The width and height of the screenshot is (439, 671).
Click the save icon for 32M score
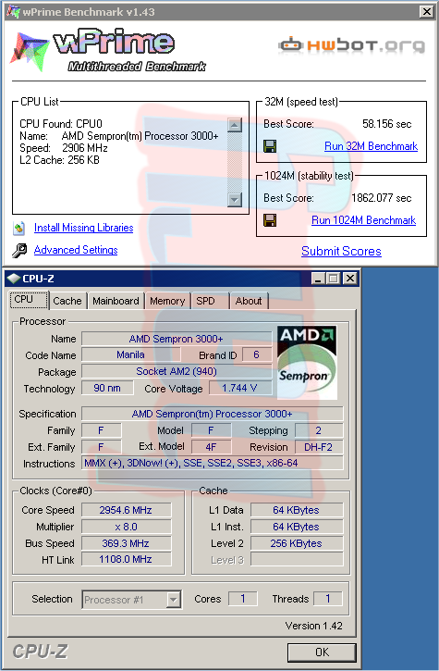coord(270,146)
